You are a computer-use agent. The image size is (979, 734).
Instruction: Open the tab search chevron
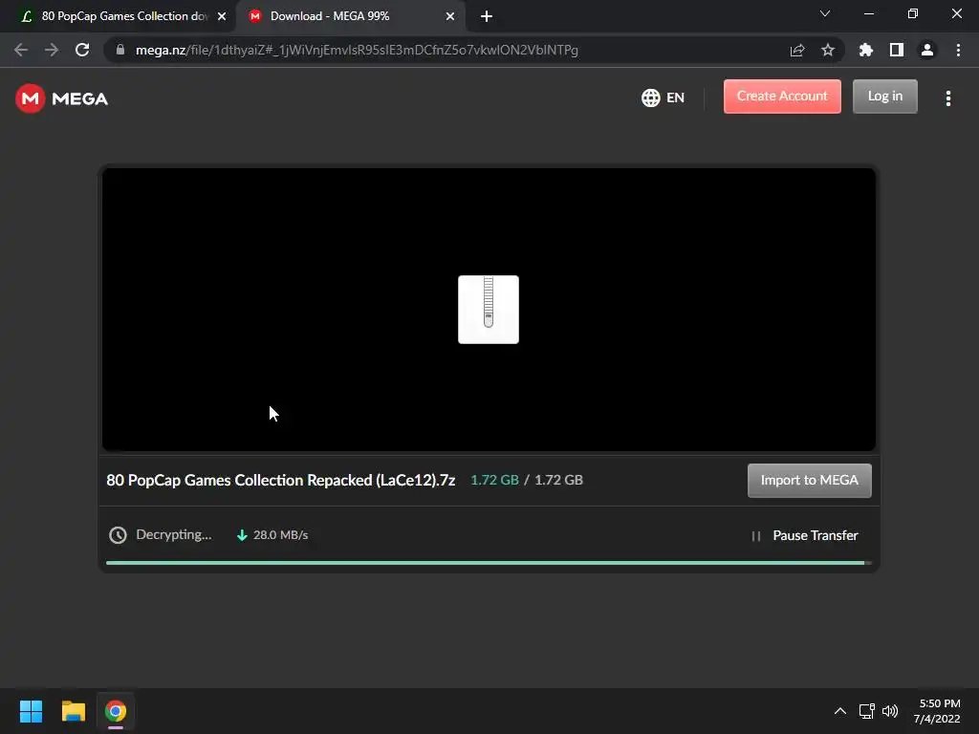click(x=825, y=13)
